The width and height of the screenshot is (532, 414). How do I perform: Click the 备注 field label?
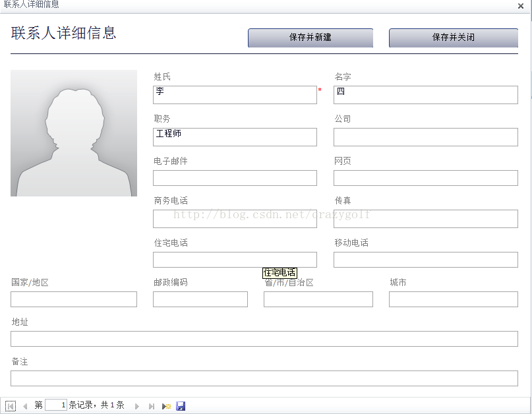[x=20, y=361]
